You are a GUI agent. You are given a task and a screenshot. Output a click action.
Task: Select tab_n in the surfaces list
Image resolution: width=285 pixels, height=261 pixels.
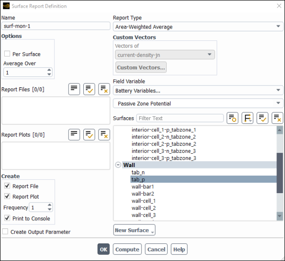click(138, 172)
